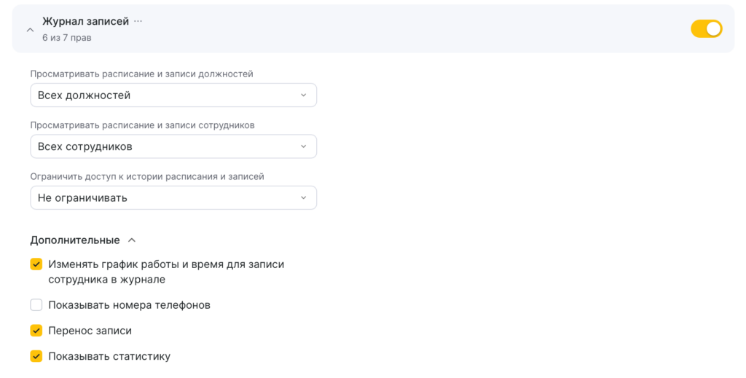Click the '6 из 7 прав' subtitle
Viewport: 746px width, 378px height.
pyautogui.click(x=67, y=37)
